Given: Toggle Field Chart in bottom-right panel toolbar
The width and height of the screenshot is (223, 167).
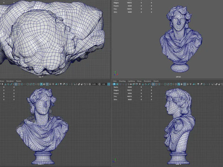Looking at the screenshot, I should click(x=165, y=84).
